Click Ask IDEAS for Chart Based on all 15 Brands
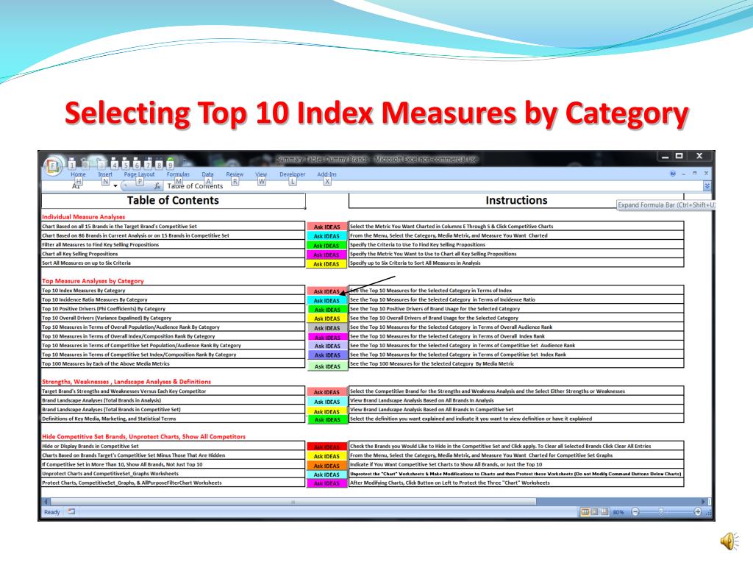 [326, 227]
